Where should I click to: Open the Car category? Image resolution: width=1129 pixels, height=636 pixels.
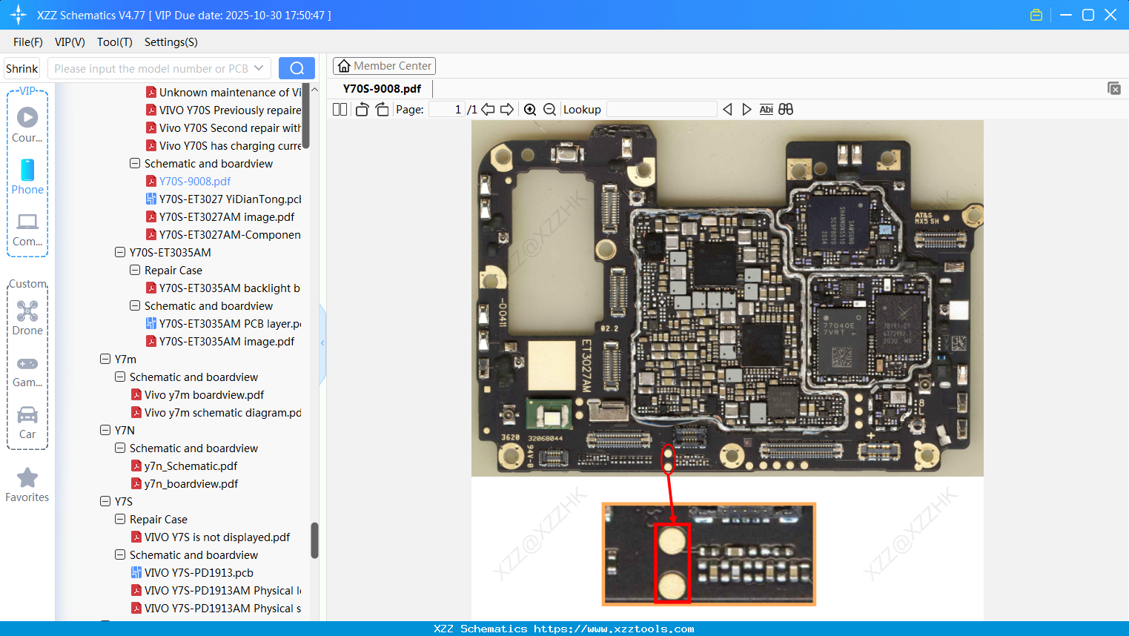coord(27,423)
